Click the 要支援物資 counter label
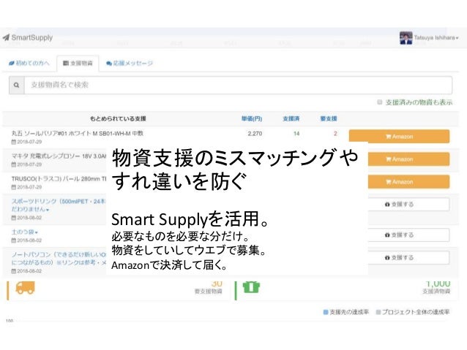467x350 pixels. (208, 292)
